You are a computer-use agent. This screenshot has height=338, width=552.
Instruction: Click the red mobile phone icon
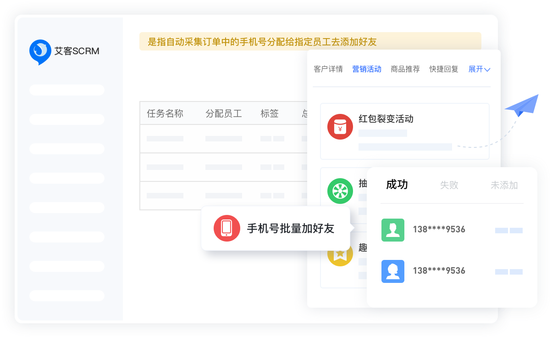click(226, 228)
